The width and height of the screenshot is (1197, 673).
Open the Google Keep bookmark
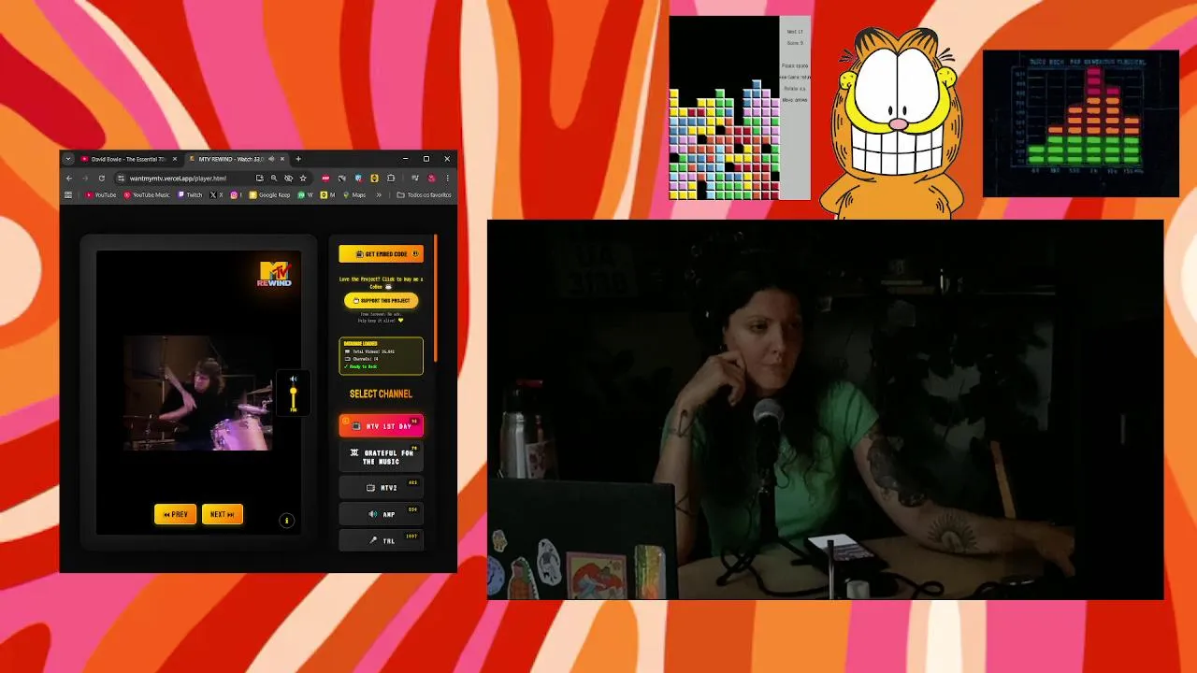270,195
